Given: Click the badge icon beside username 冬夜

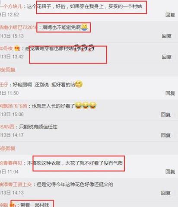Looking at the screenshot, I should 17,48.
